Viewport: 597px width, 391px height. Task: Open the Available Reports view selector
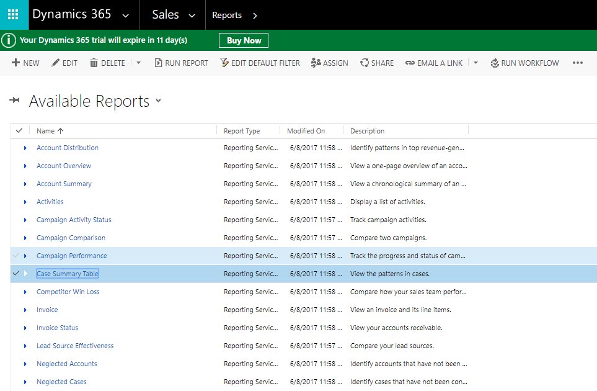(x=158, y=101)
